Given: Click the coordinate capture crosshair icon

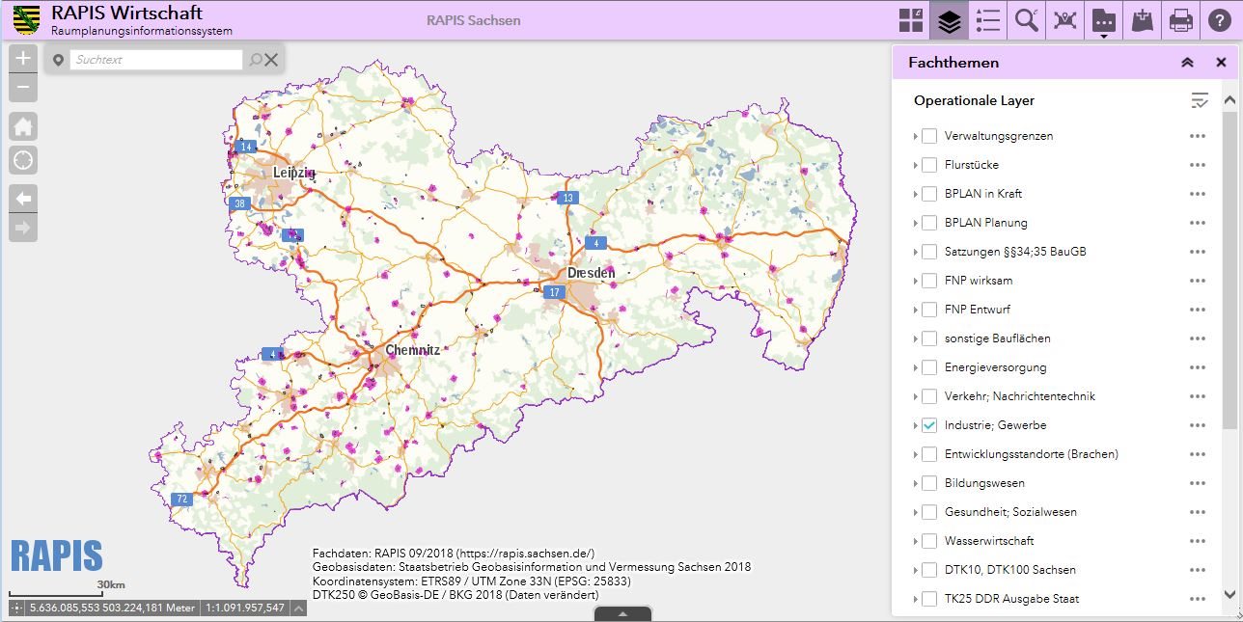Looking at the screenshot, I should 17,608.
